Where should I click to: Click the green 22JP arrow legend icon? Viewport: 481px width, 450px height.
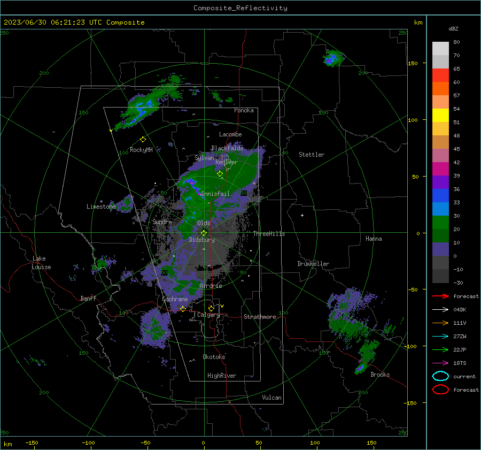pyautogui.click(x=440, y=349)
